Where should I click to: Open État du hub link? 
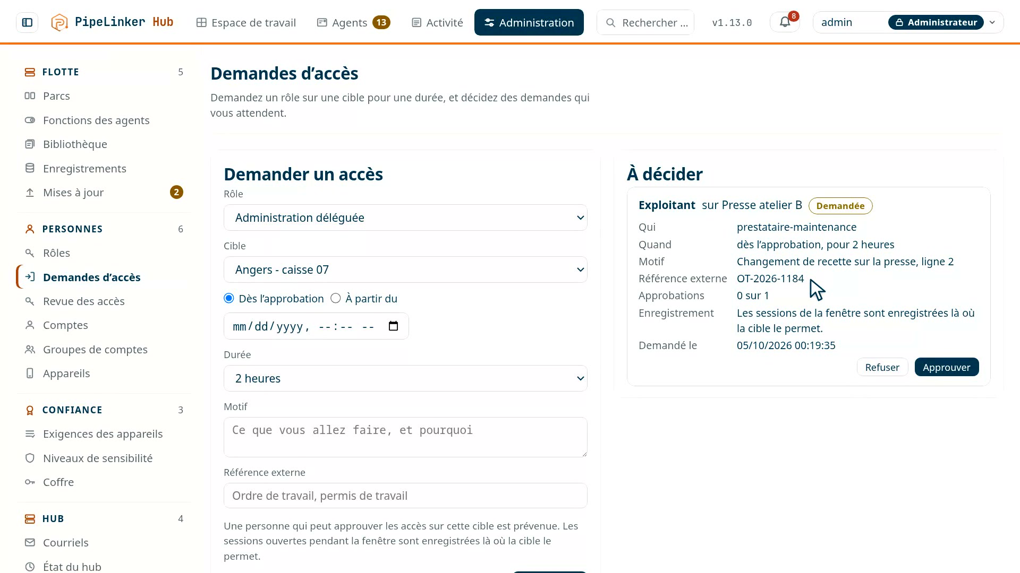104,567
